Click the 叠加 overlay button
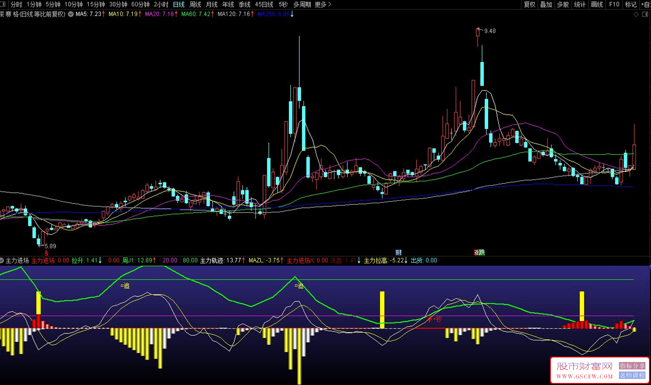651x385 pixels. click(546, 5)
